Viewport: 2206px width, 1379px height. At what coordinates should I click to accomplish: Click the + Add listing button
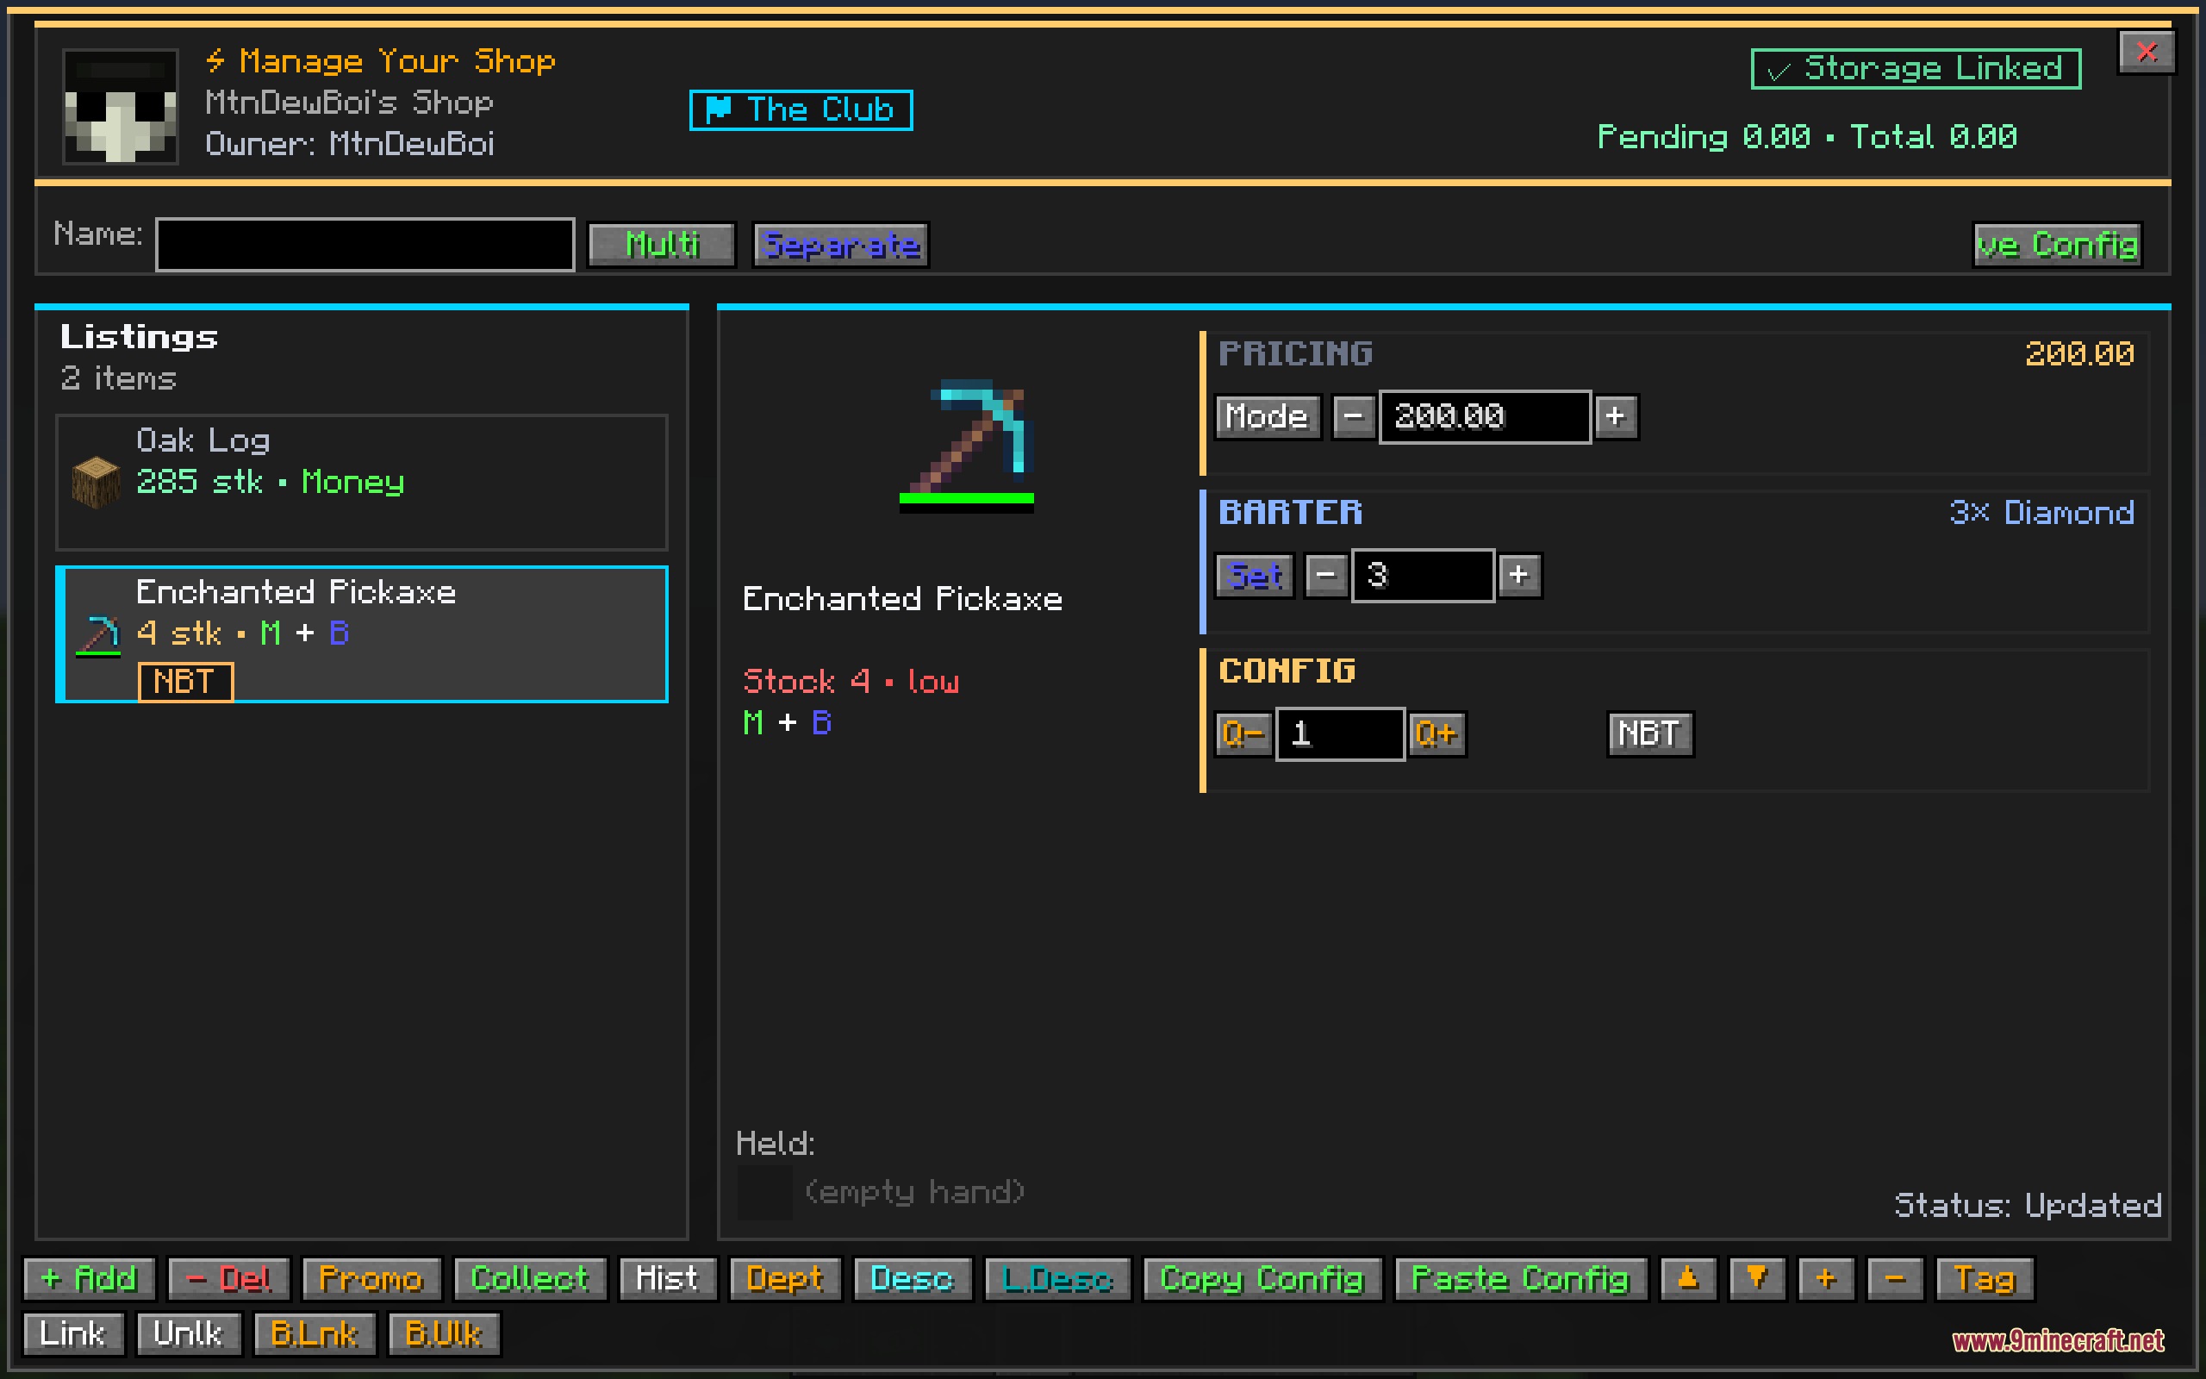point(90,1279)
